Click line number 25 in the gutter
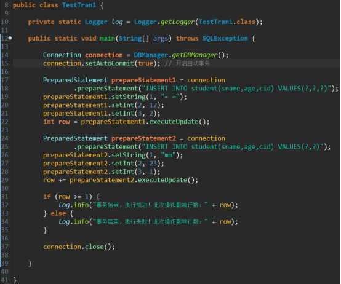Screen dimensions: 341x284 click(x=4, y=147)
